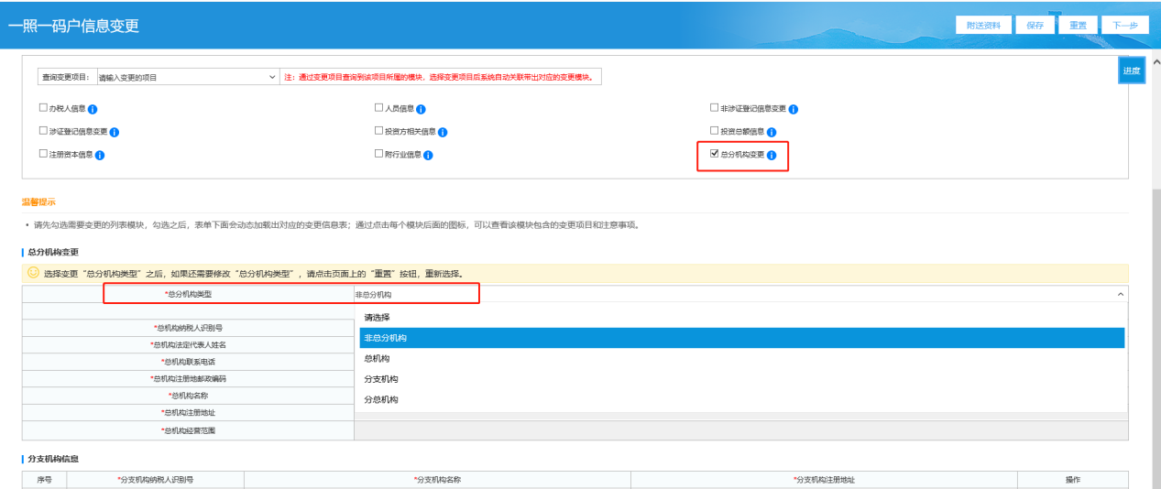Screen dimensions: 1161x489
Task: Click the 进度 side button
Action: tap(1132, 71)
